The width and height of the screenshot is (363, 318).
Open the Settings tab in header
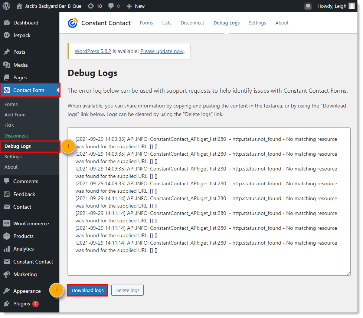click(258, 23)
